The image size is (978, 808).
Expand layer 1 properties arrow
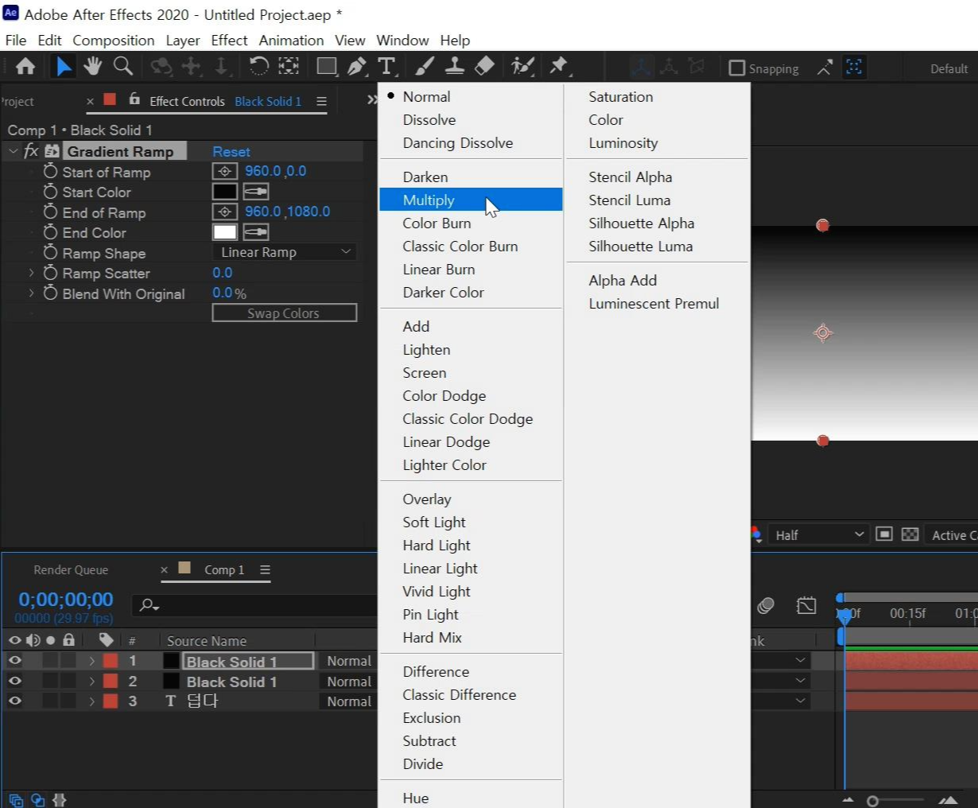(x=91, y=661)
